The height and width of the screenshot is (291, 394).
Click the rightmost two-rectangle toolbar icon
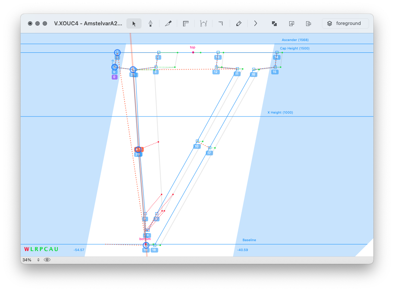pos(309,23)
